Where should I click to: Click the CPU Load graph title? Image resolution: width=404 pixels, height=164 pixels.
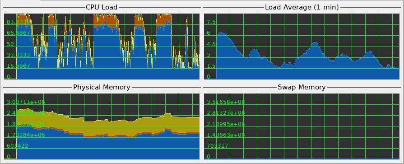pos(102,7)
